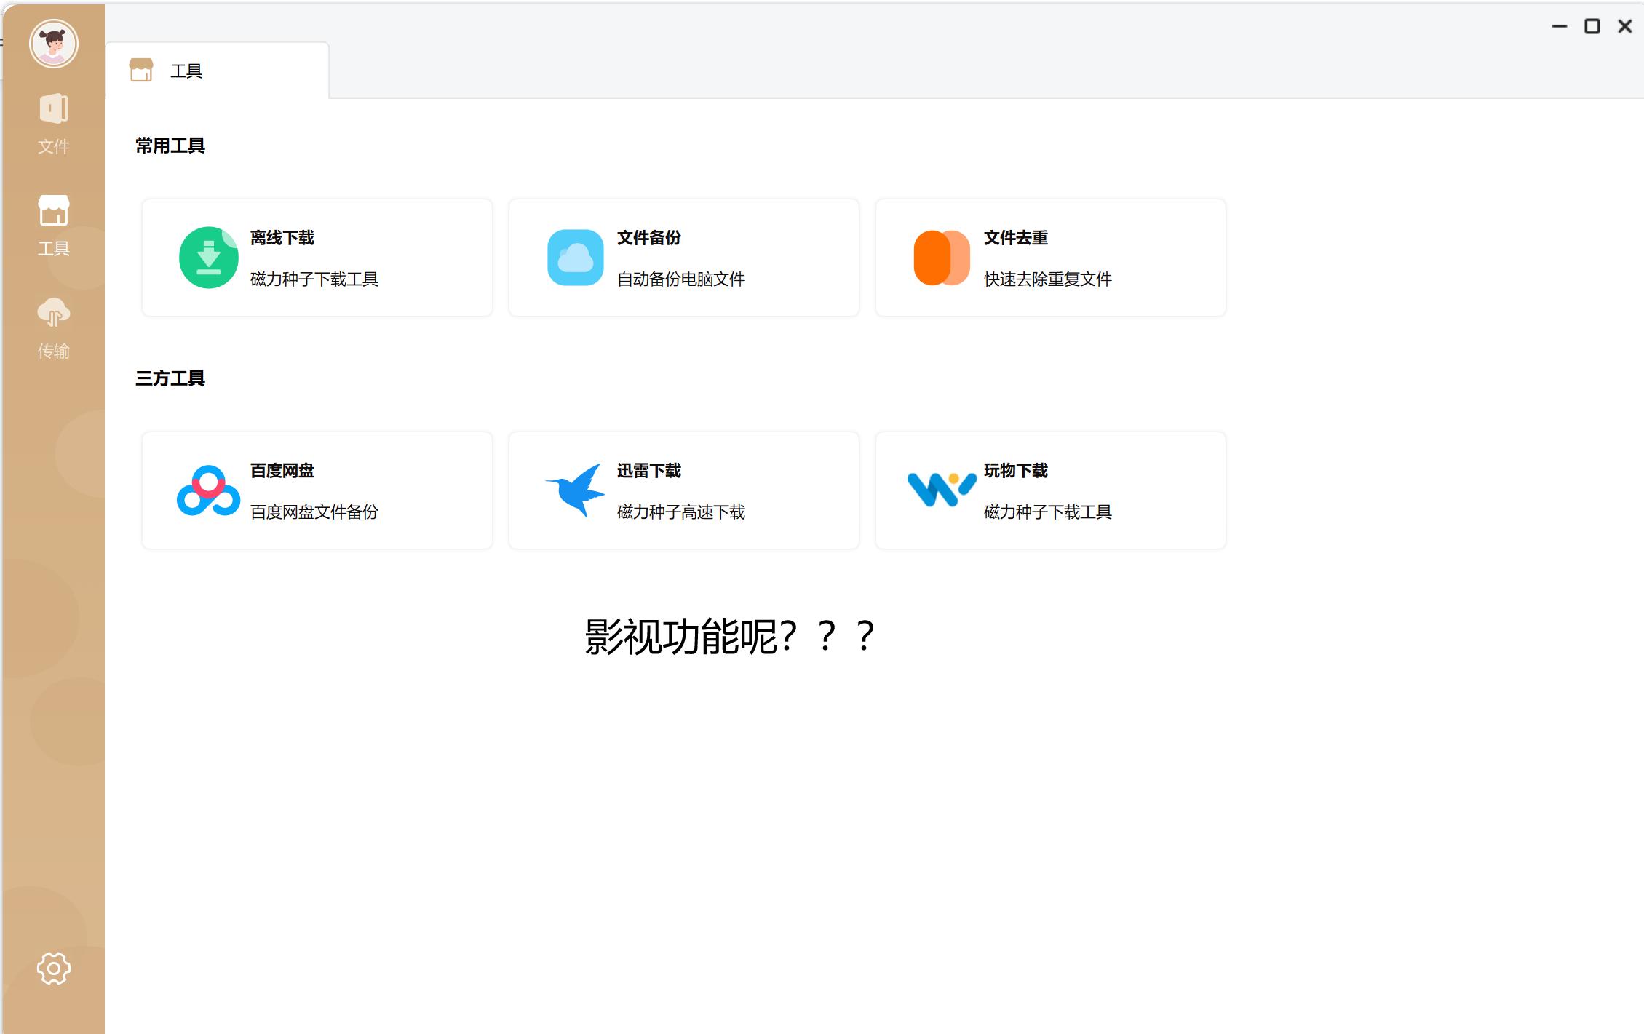
Task: Open the 离线下载 magnet download card
Action: tap(317, 257)
